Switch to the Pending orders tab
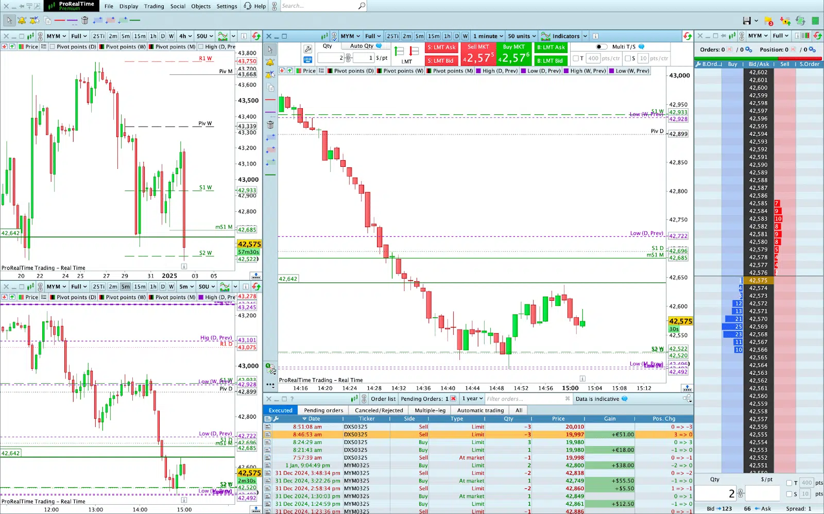This screenshot has height=514, width=824. 323,410
